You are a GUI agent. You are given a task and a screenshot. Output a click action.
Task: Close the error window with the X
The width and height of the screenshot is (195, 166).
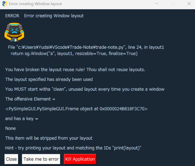[x=189, y=4]
